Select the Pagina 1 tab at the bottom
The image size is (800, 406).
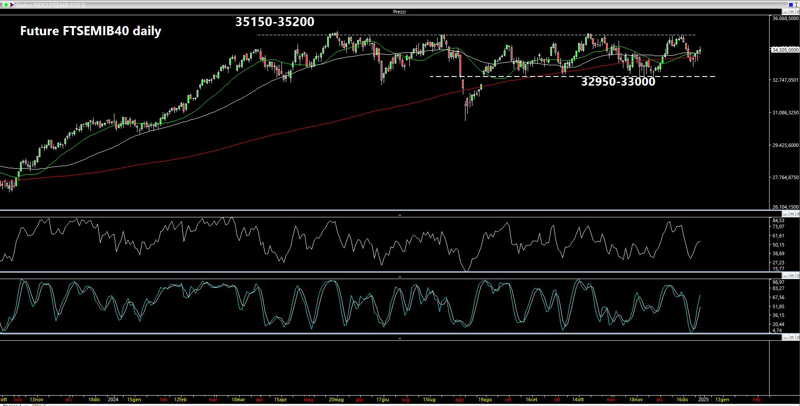pyautogui.click(x=12, y=405)
